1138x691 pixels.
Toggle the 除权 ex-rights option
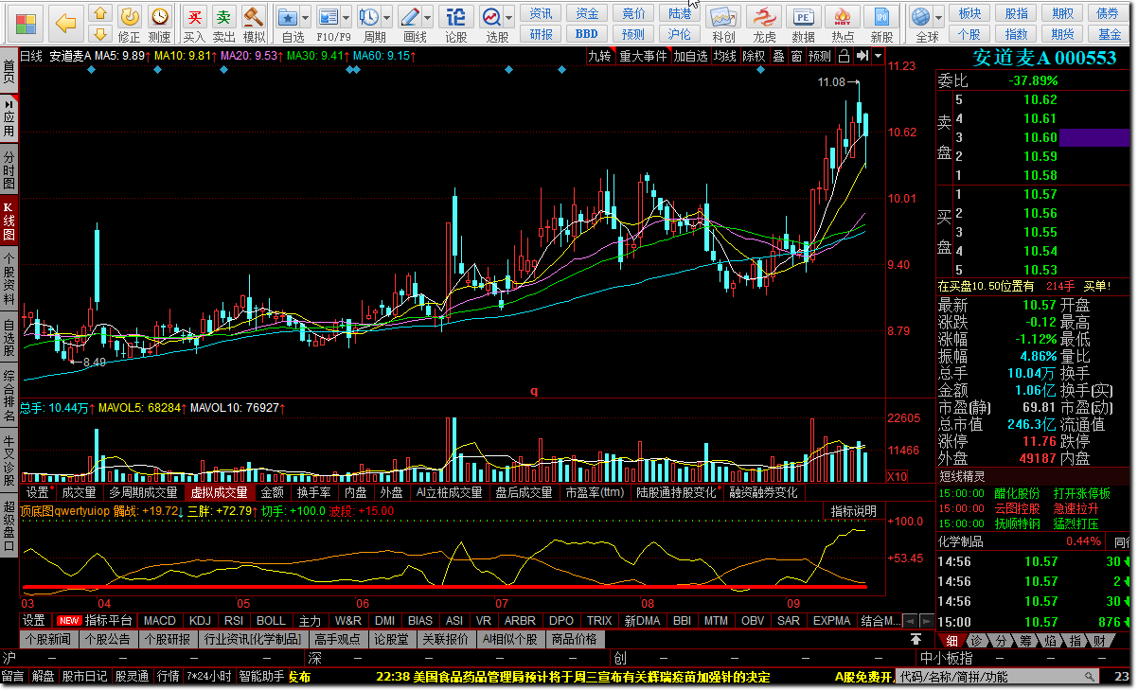click(x=754, y=56)
